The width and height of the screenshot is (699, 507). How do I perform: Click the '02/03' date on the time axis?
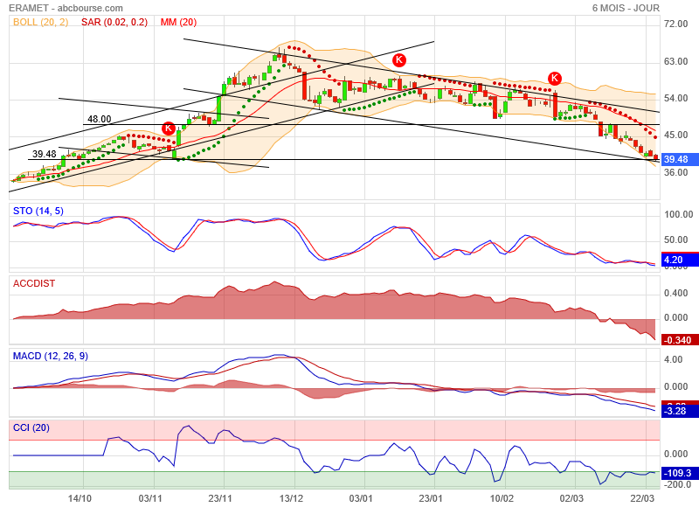[x=572, y=498]
